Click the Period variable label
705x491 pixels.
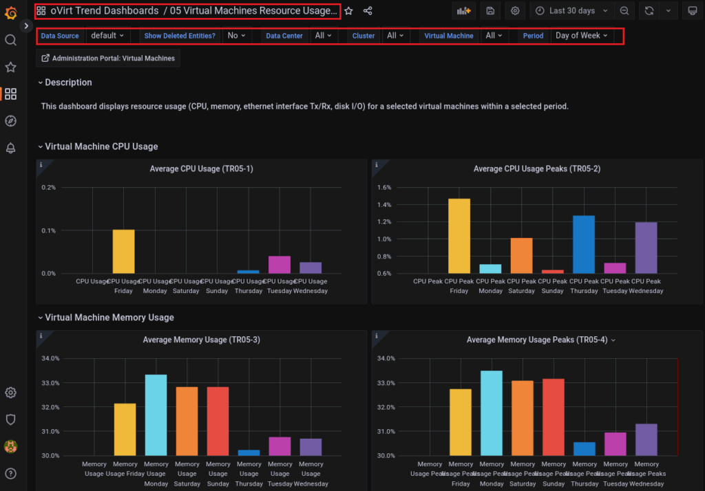534,36
